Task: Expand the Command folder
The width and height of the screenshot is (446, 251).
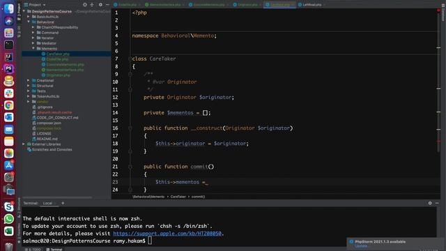Action: point(33,33)
